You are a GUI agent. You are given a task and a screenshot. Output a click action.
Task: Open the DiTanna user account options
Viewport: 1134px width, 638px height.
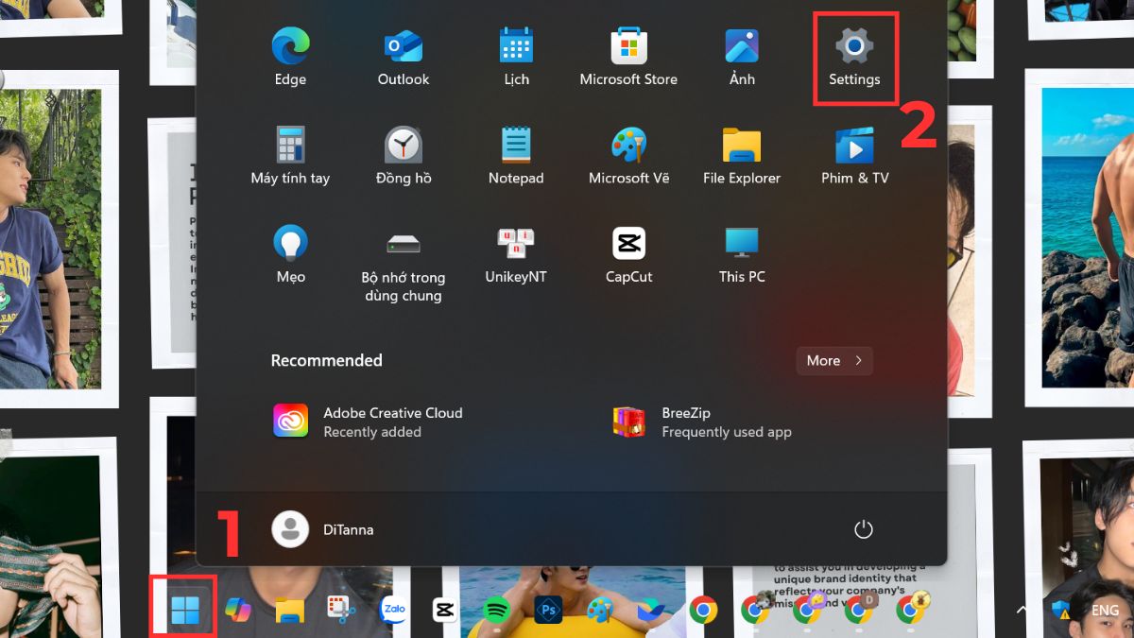pos(324,528)
